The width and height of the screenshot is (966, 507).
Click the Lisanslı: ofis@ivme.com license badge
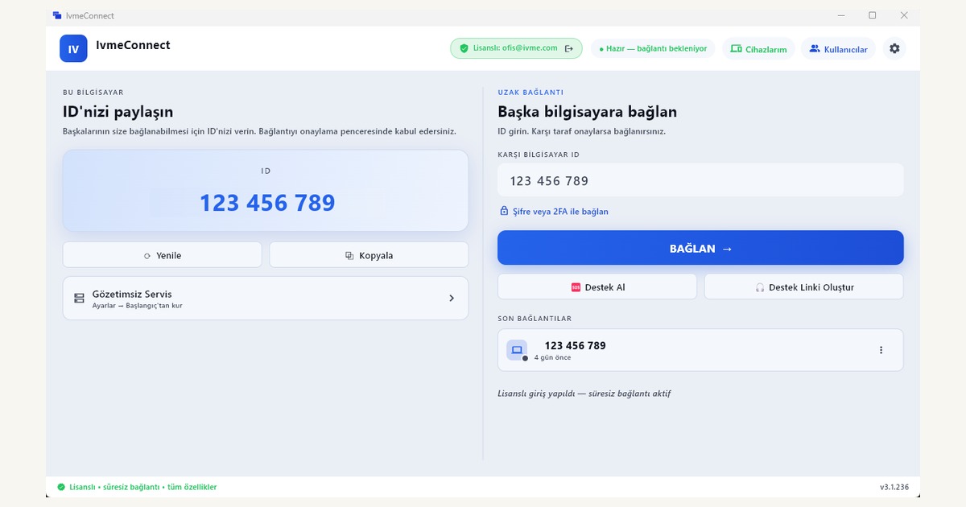coord(515,48)
